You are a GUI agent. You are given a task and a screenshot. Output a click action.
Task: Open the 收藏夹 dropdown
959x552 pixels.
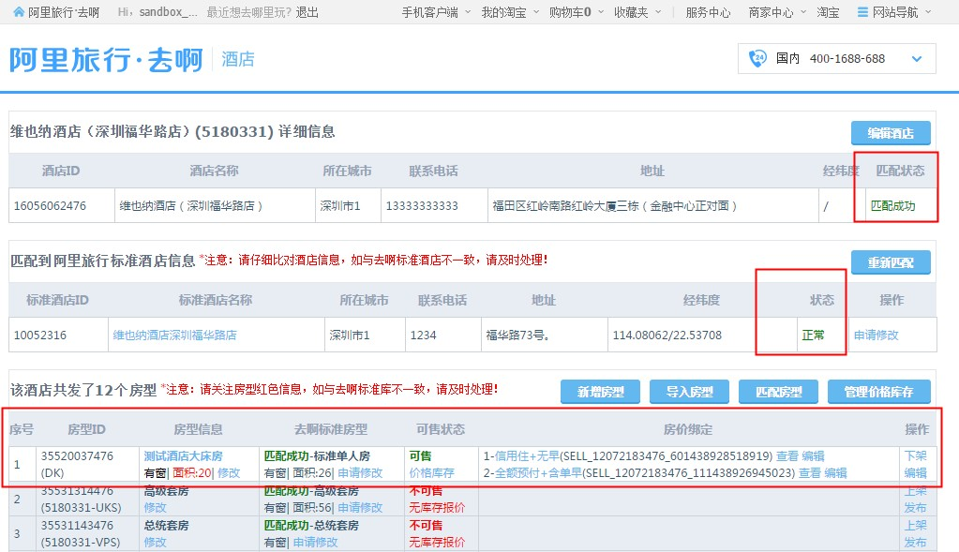click(x=658, y=11)
